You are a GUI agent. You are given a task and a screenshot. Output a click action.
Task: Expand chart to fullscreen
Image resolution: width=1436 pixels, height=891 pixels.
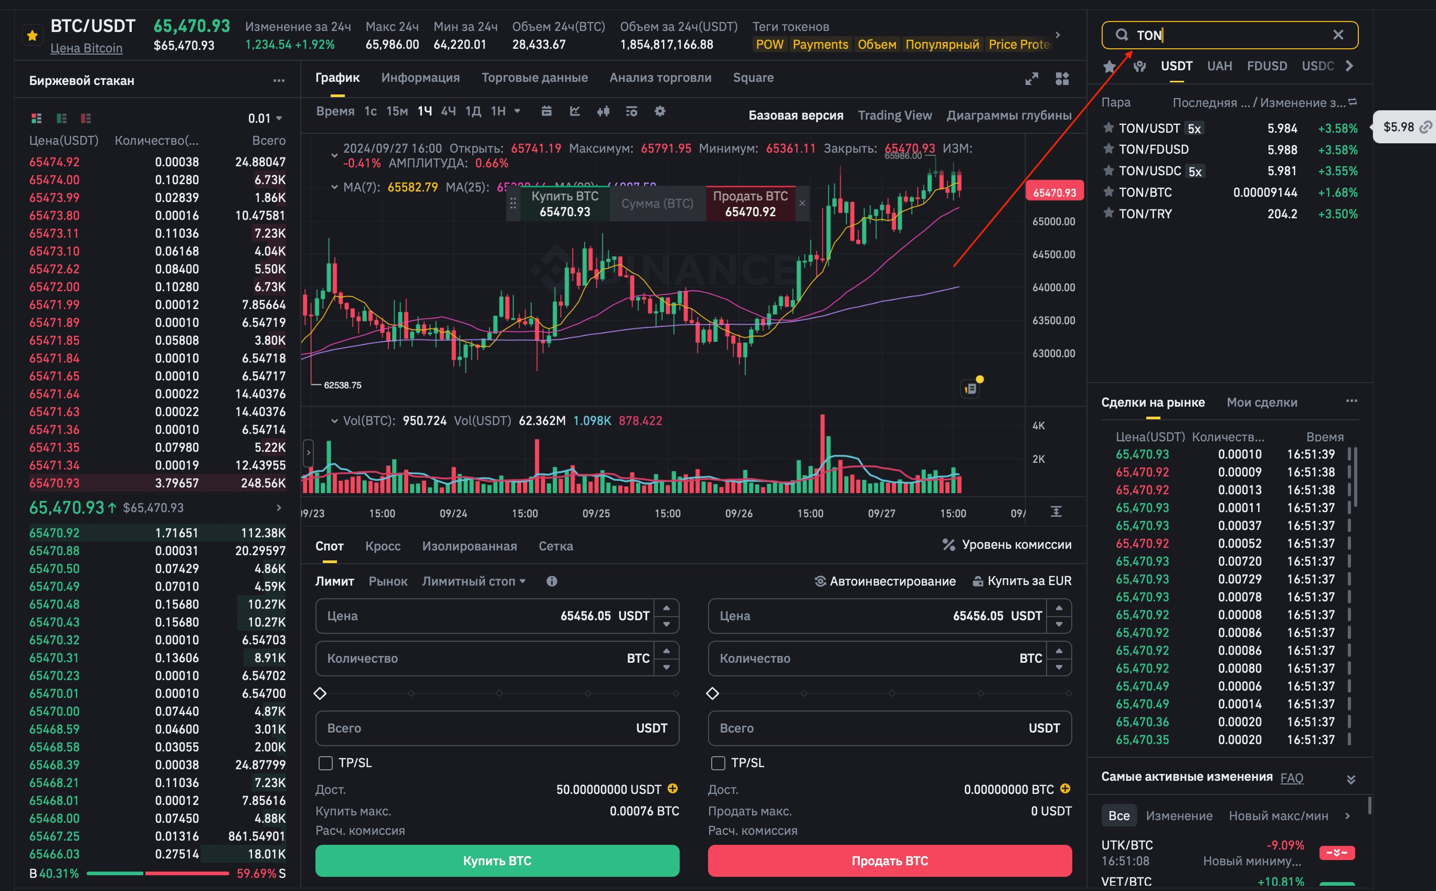[1032, 78]
